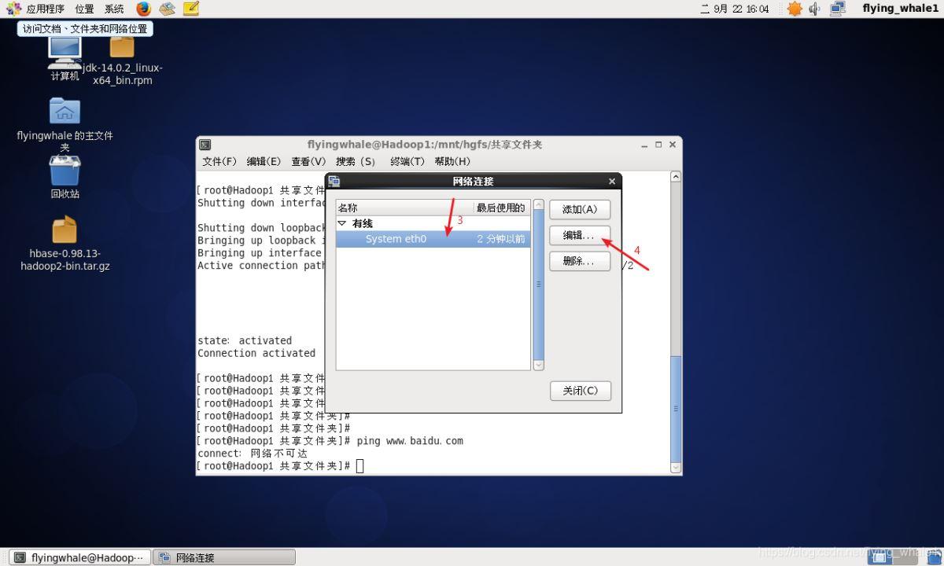Switch to 网络连接 taskbar window

[224, 557]
